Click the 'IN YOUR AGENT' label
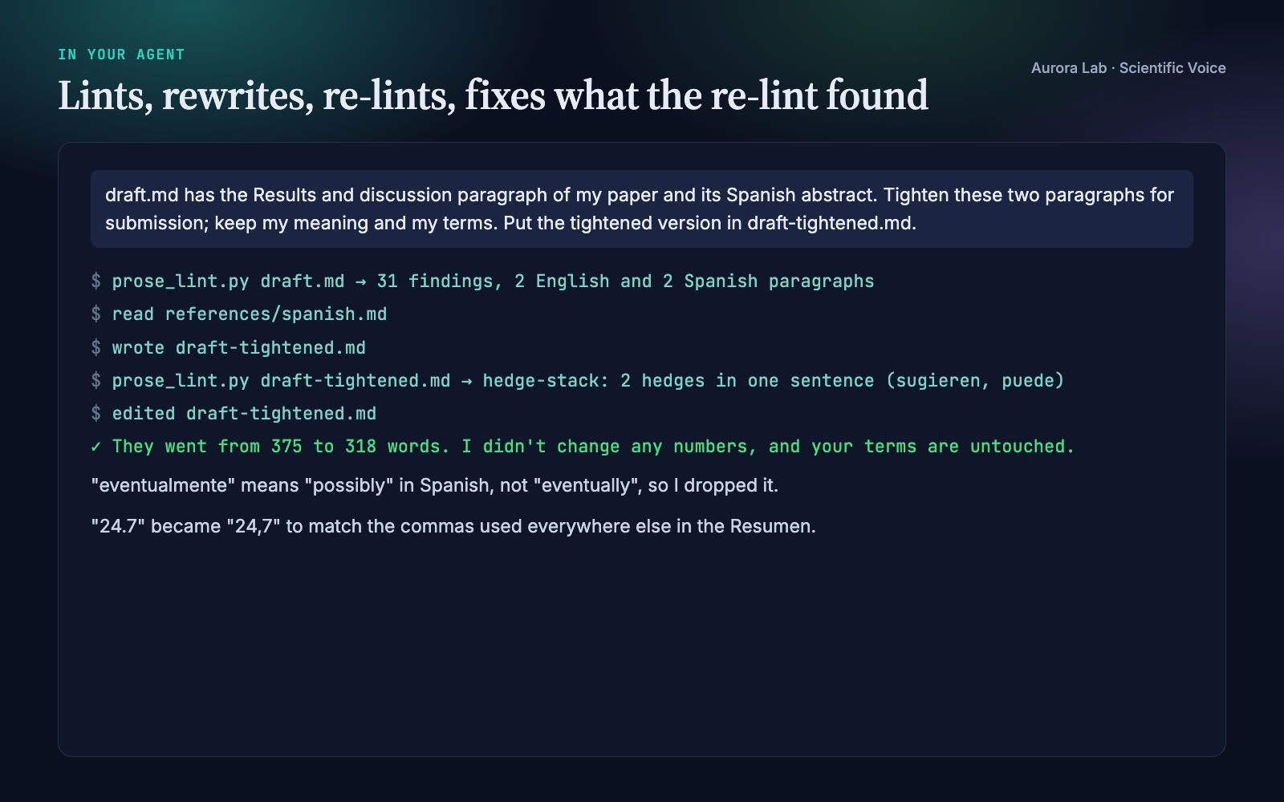 [121, 55]
